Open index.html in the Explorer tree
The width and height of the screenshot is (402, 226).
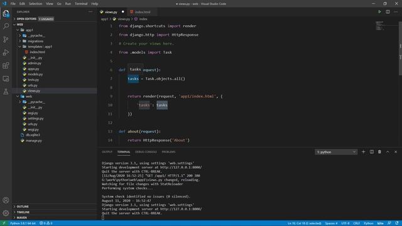(37, 52)
